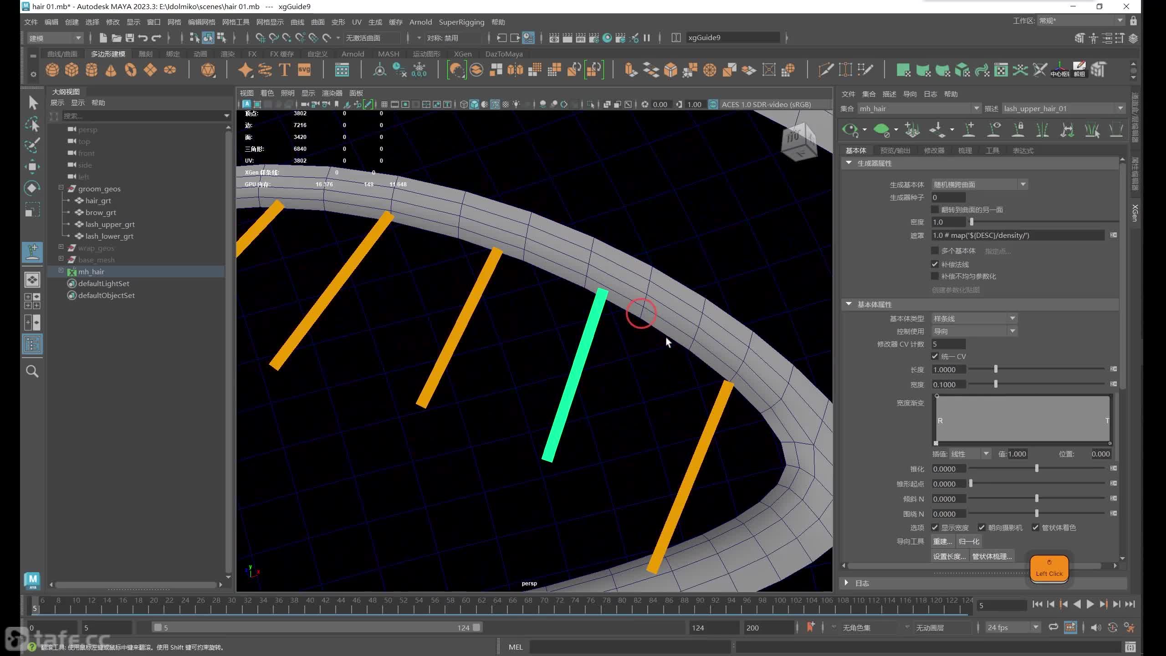Click the XGen add guide icon
Image resolution: width=1166 pixels, height=656 pixels.
tap(969, 130)
